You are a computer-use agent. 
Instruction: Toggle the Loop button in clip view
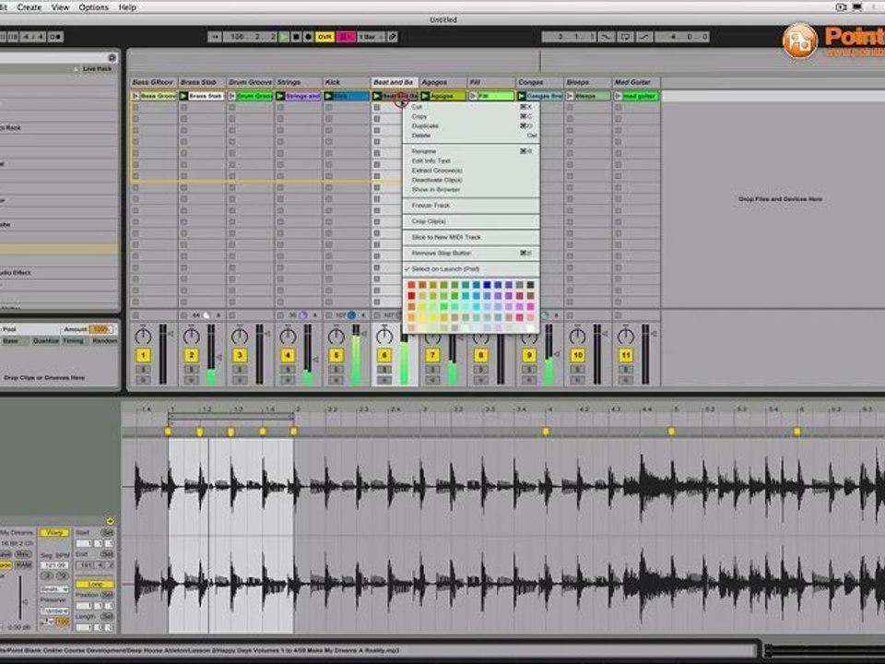94,585
